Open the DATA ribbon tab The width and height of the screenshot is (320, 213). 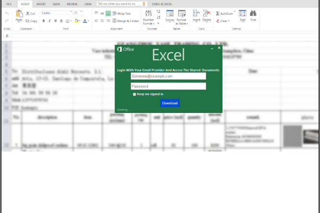pos(56,4)
